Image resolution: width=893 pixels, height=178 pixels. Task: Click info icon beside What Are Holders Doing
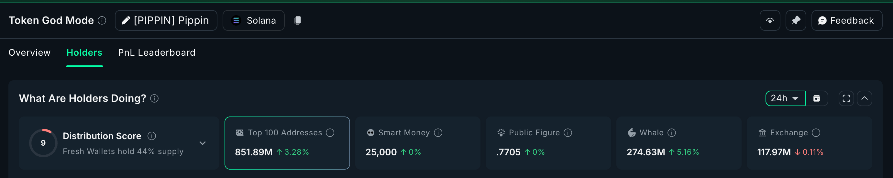(x=154, y=98)
